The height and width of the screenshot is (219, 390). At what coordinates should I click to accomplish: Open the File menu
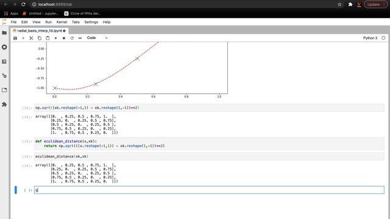click(13, 22)
